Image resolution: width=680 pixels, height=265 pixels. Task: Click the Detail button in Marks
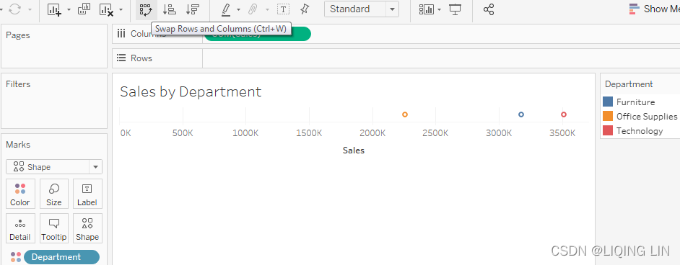(x=20, y=228)
